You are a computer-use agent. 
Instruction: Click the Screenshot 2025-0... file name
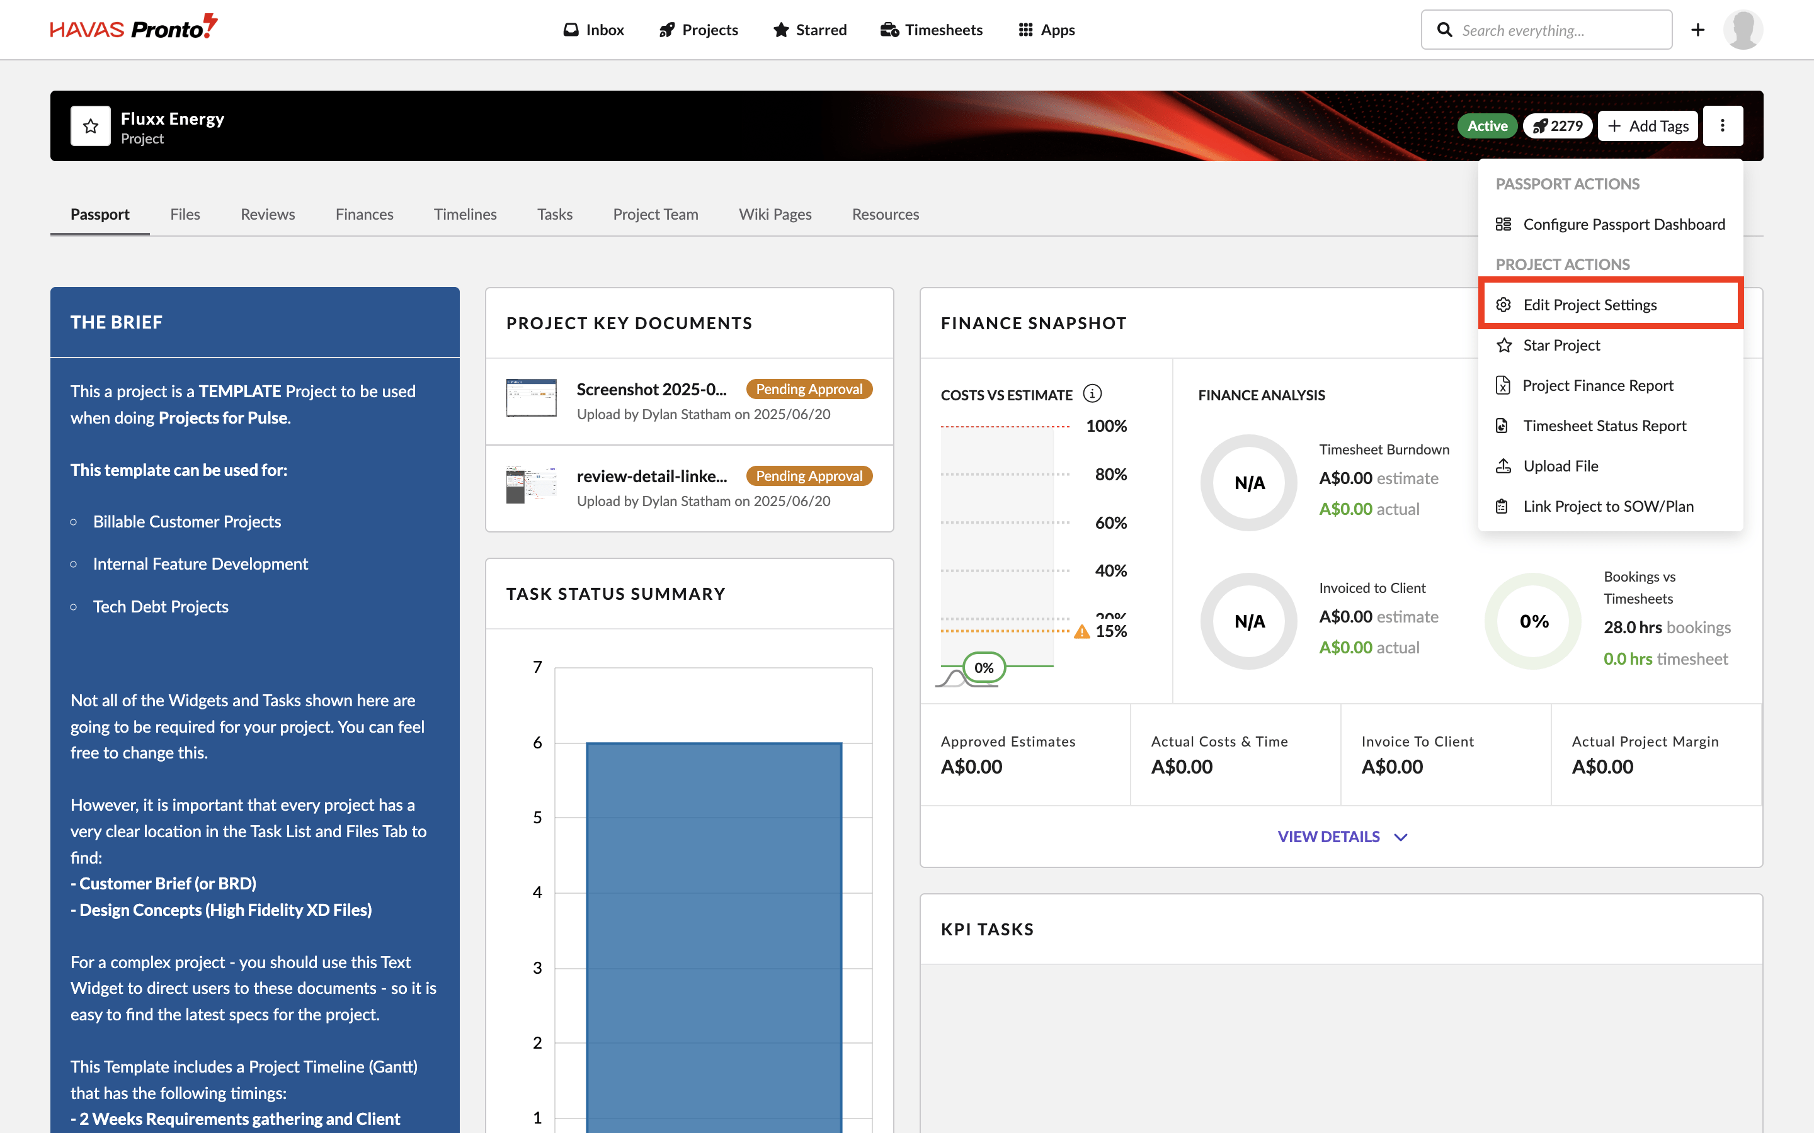651,389
